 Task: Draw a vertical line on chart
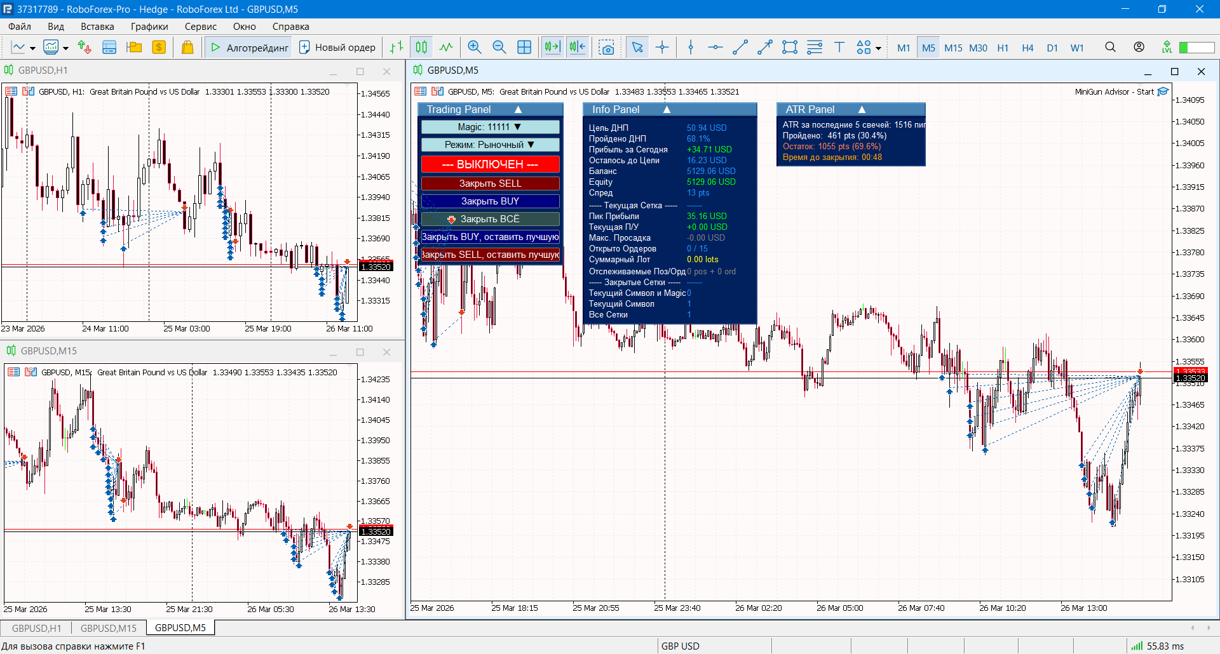click(691, 48)
